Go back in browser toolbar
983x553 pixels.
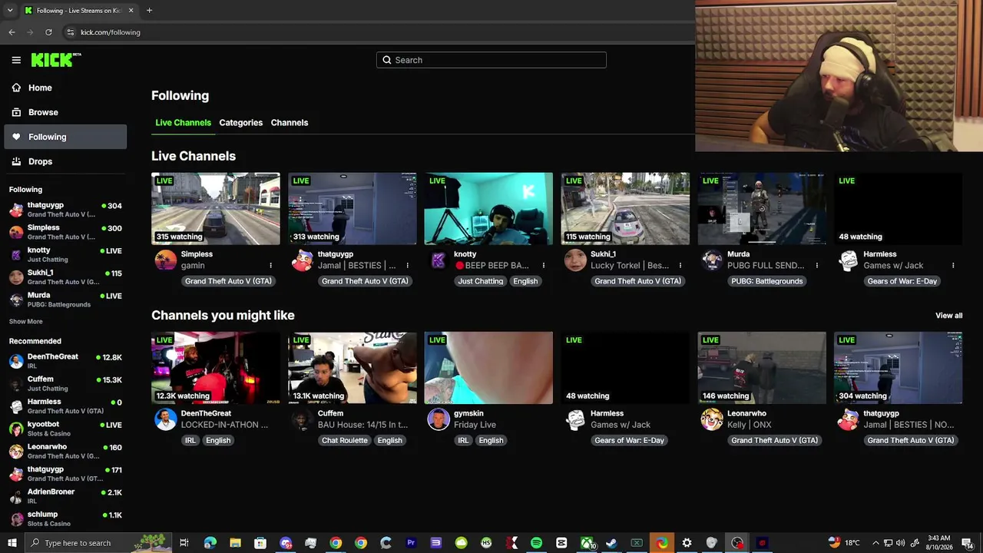pos(12,32)
